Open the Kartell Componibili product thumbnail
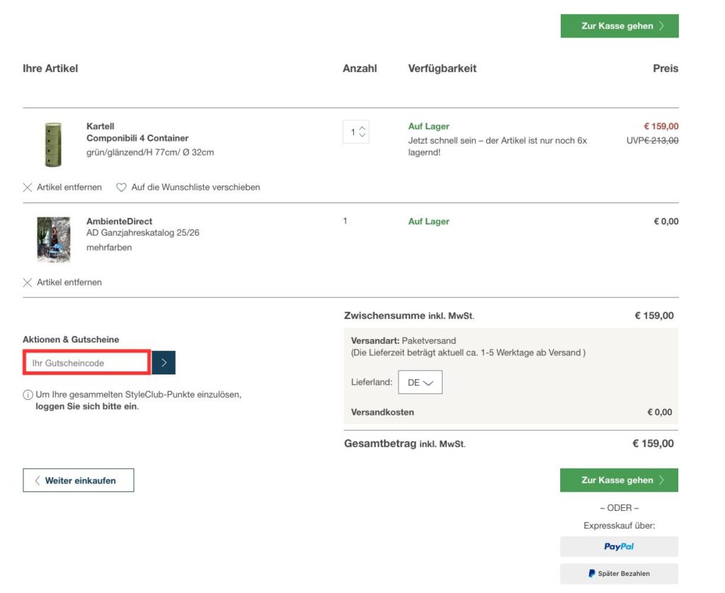Screen dimensions: 725x593 pos(53,144)
